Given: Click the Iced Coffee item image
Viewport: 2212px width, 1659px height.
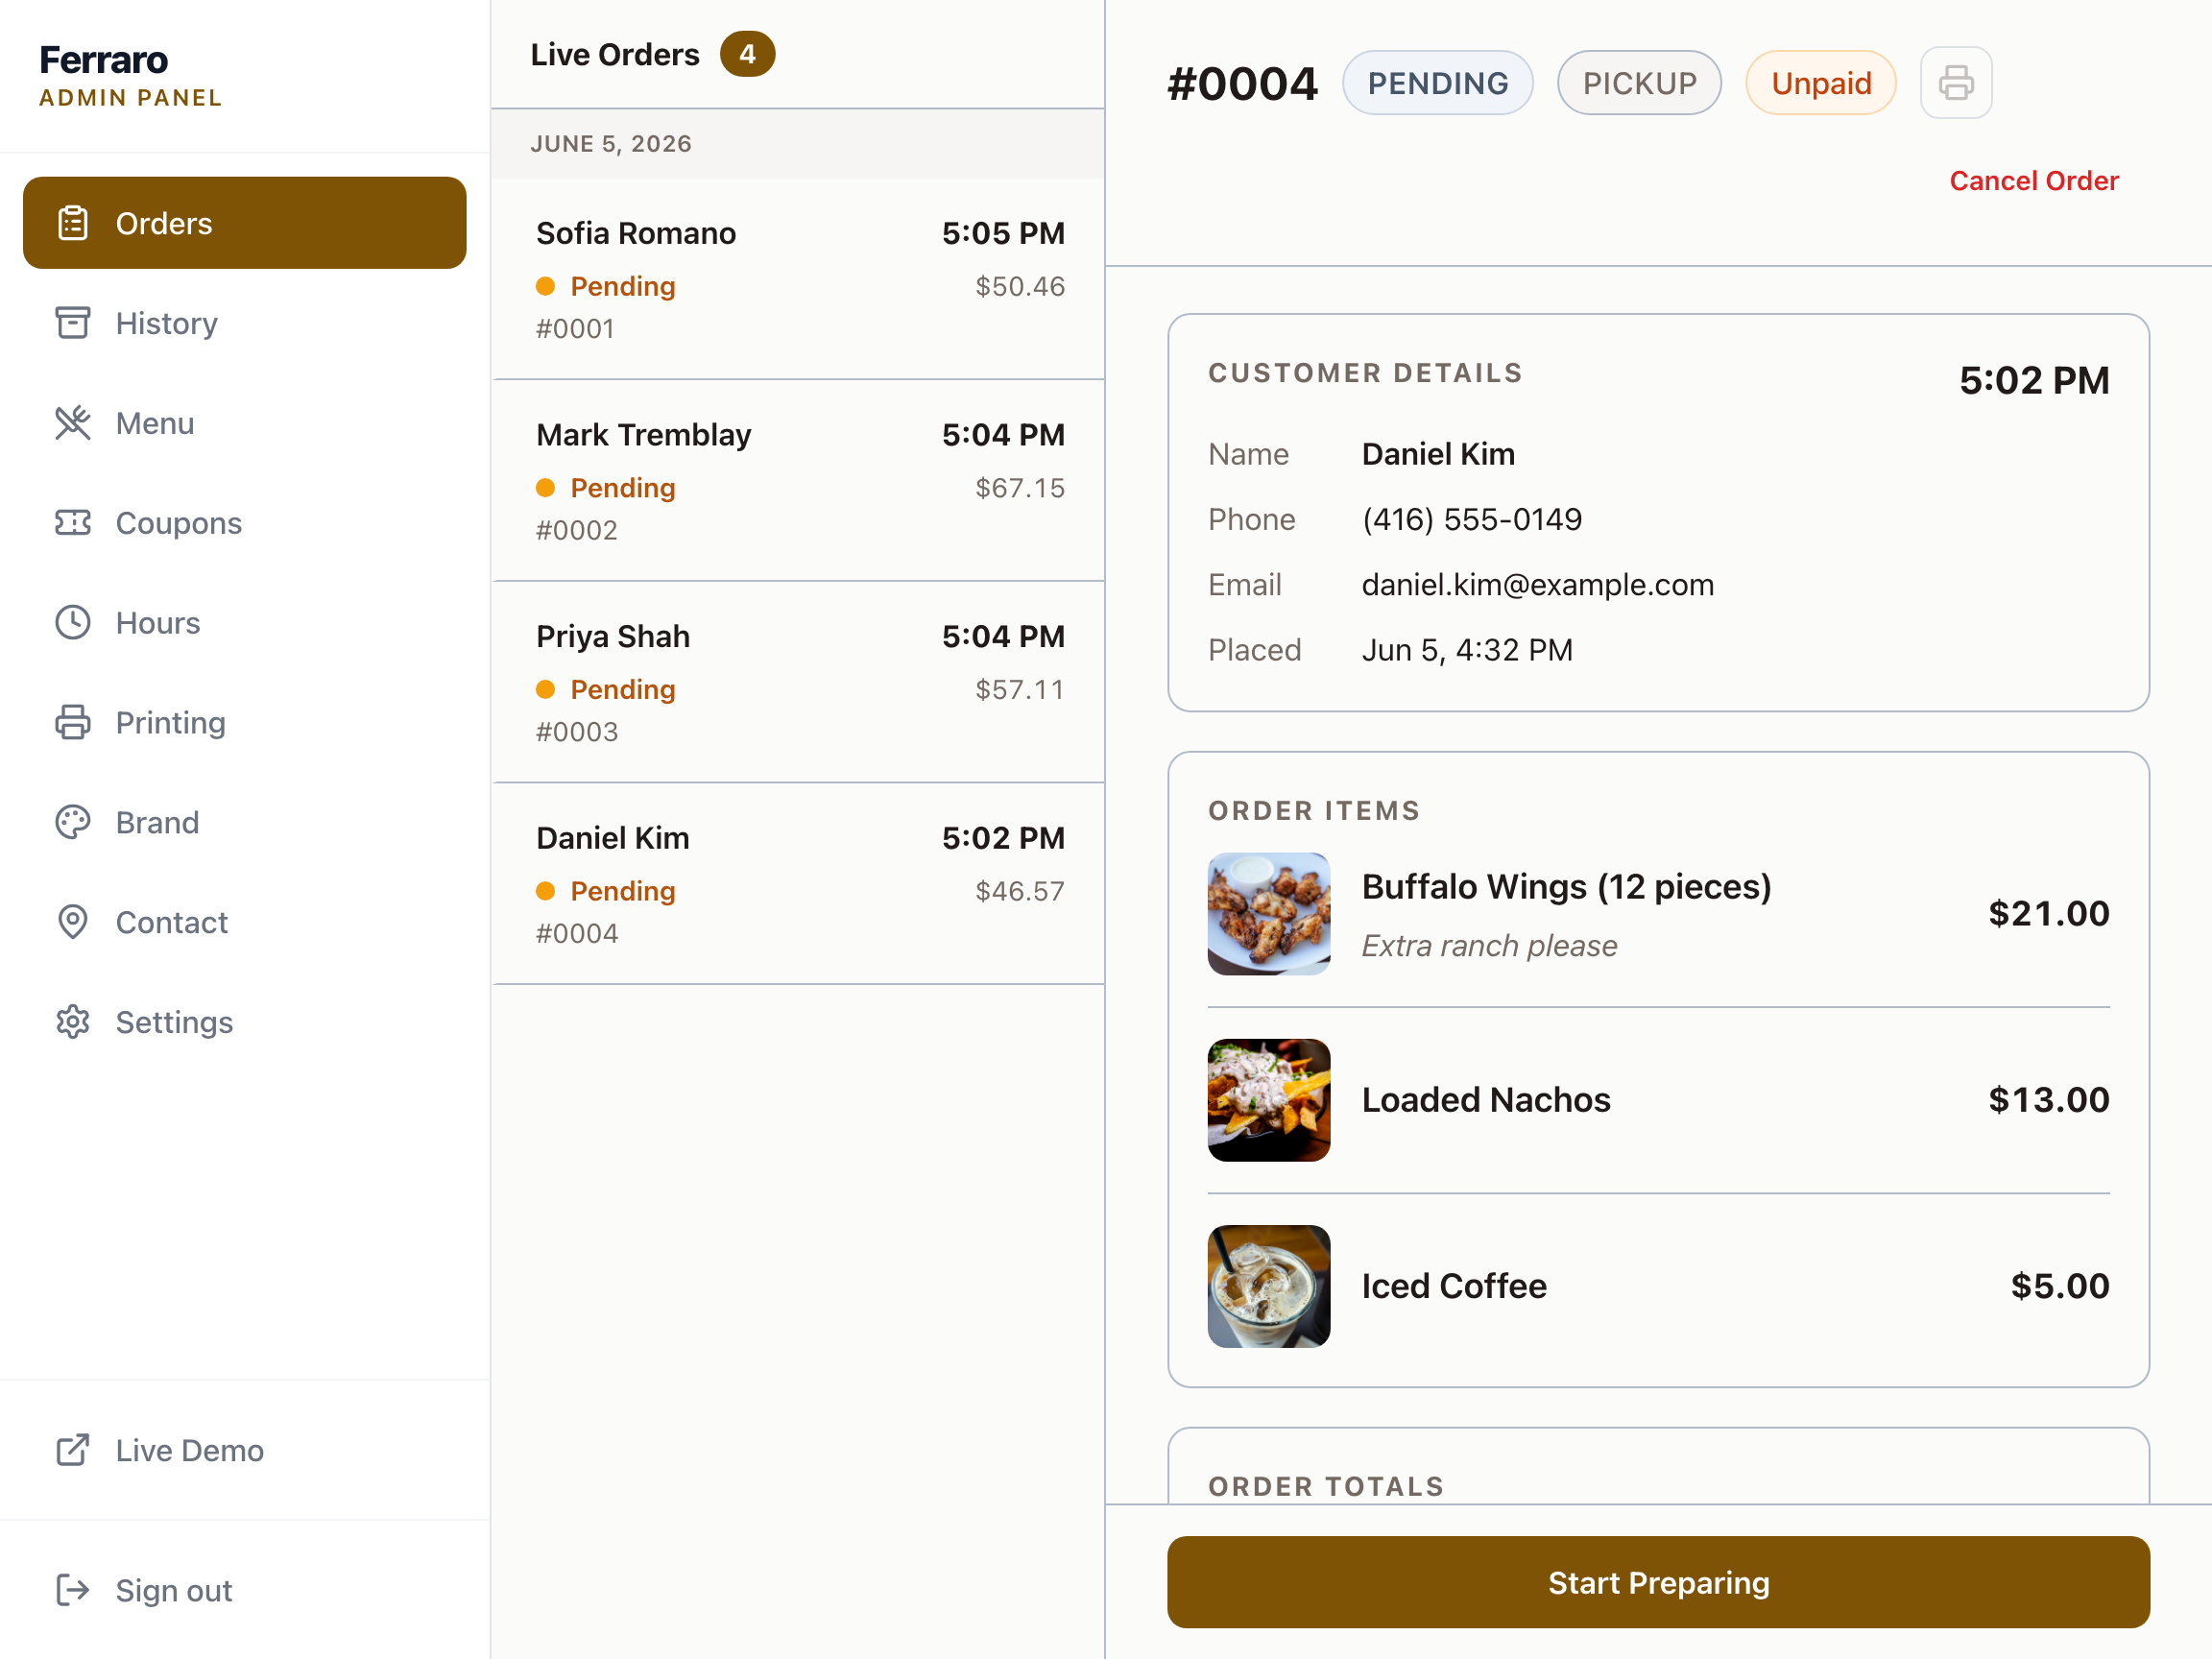Looking at the screenshot, I should tap(1269, 1286).
